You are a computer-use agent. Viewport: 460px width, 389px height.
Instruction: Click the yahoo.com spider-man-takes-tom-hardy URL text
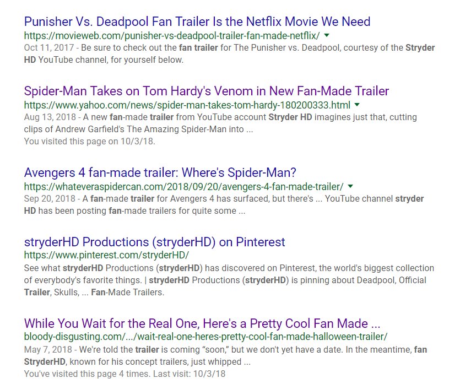(x=187, y=105)
